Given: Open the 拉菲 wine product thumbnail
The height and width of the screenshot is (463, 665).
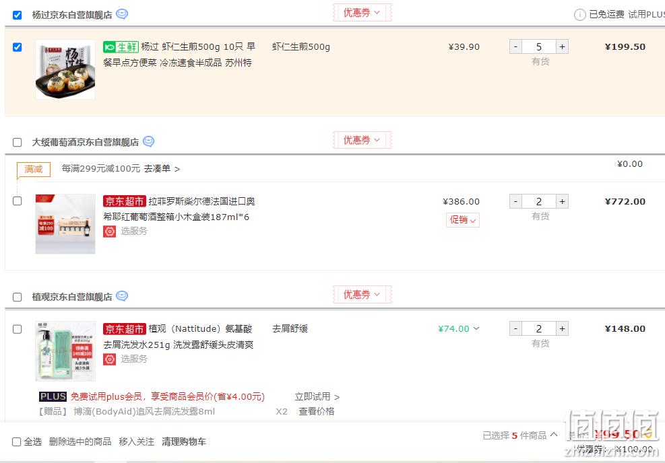Looking at the screenshot, I should 65,224.
